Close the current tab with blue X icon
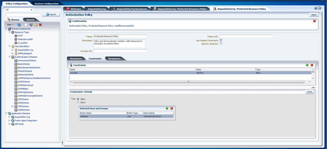Screen dimensions: 327x149 316,8
